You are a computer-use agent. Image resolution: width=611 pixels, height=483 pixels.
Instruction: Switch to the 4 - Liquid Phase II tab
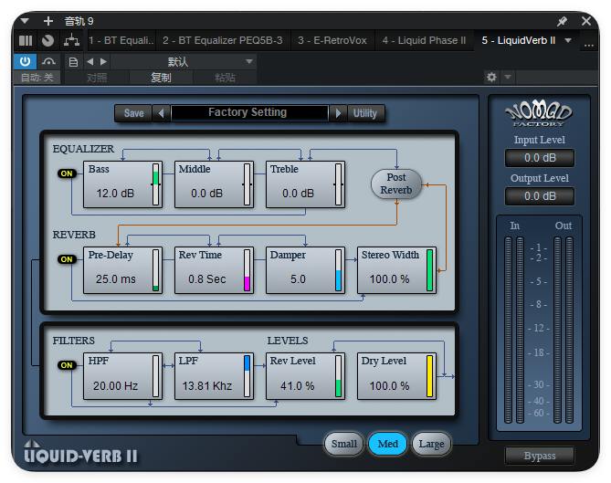coord(424,40)
